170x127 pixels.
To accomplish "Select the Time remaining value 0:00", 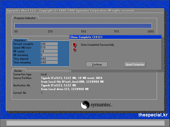I will pos(49,62).
